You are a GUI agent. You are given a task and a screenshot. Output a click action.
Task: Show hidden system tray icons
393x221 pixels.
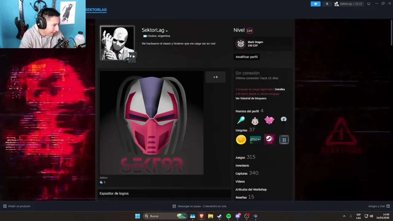344,216
